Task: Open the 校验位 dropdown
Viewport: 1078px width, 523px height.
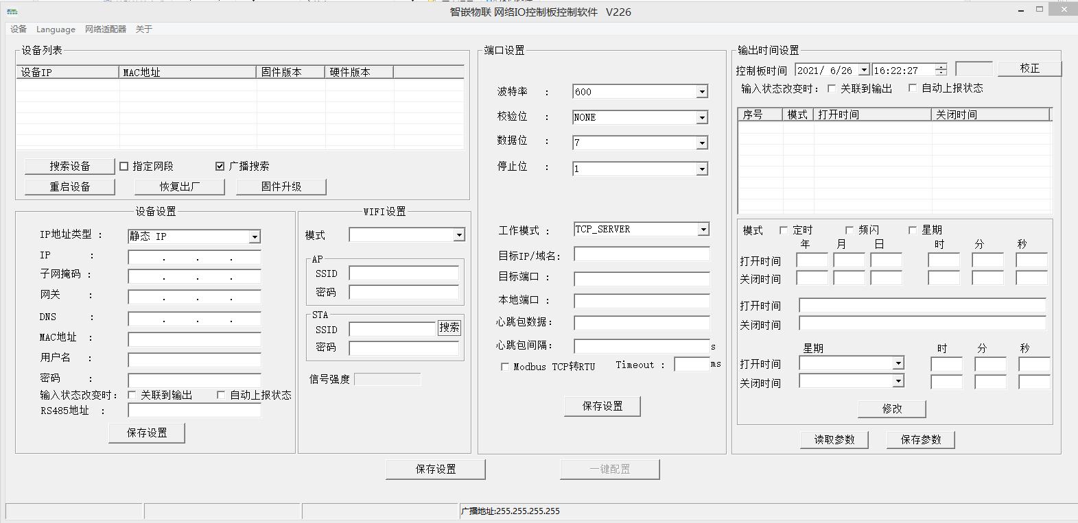Action: point(701,118)
